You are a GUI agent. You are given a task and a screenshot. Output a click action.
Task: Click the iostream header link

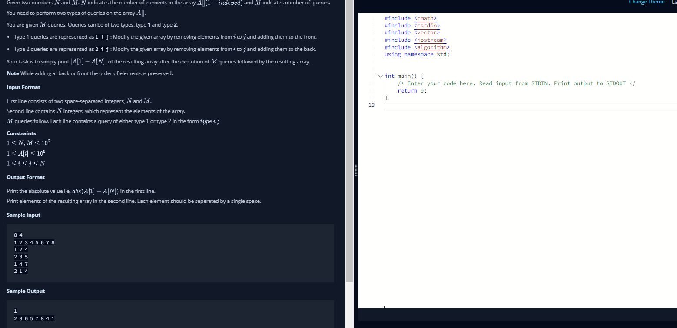[430, 40]
